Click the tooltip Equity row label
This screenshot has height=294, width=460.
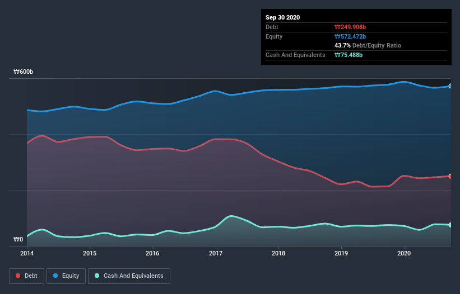click(274, 36)
